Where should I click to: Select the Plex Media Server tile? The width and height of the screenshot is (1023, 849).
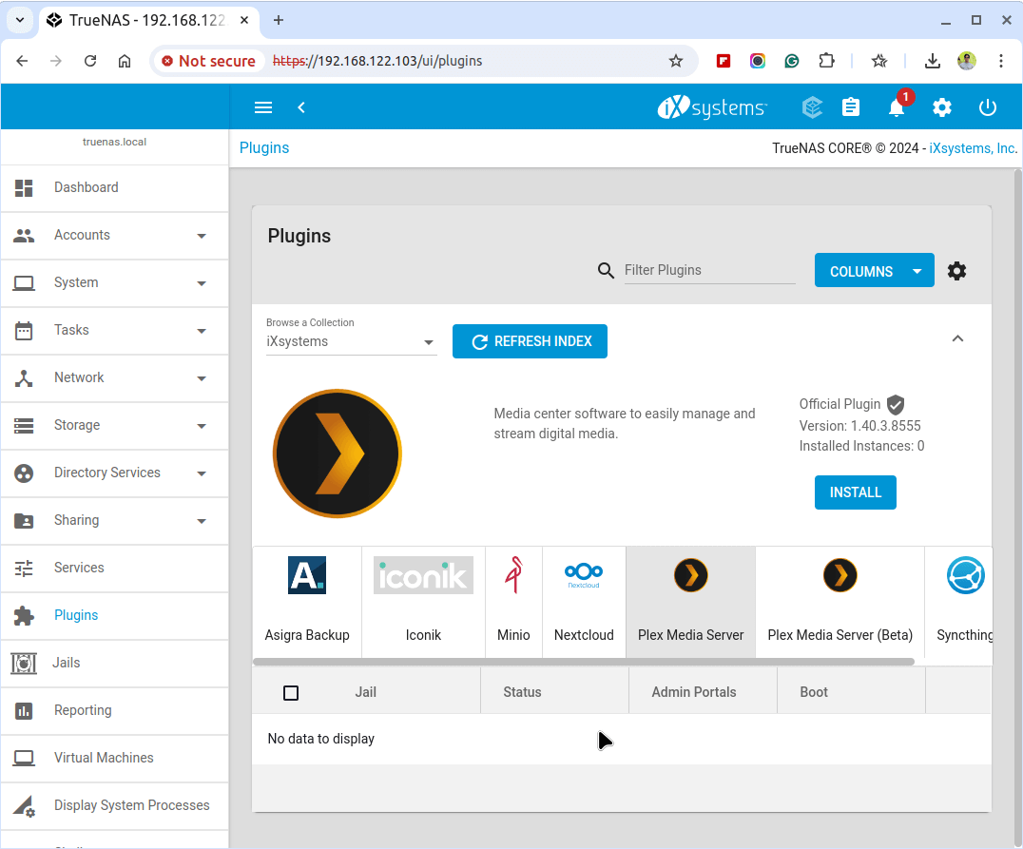click(x=691, y=602)
